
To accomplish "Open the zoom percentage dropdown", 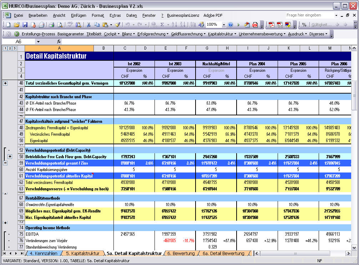I will tap(224, 25).
